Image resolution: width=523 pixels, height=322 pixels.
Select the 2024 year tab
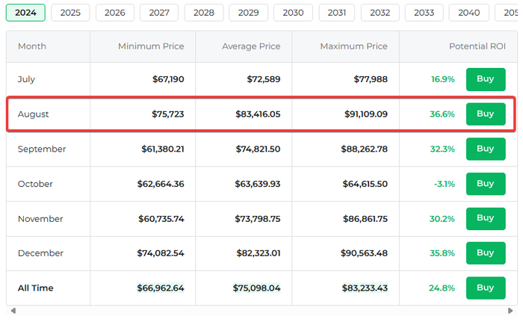tap(25, 13)
